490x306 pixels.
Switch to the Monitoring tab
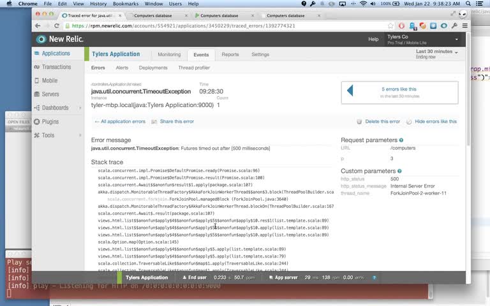tap(169, 54)
